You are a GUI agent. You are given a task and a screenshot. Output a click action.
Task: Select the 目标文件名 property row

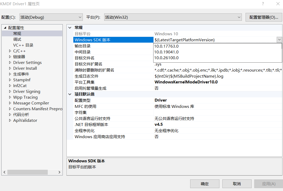pyautogui.click(x=113, y=58)
